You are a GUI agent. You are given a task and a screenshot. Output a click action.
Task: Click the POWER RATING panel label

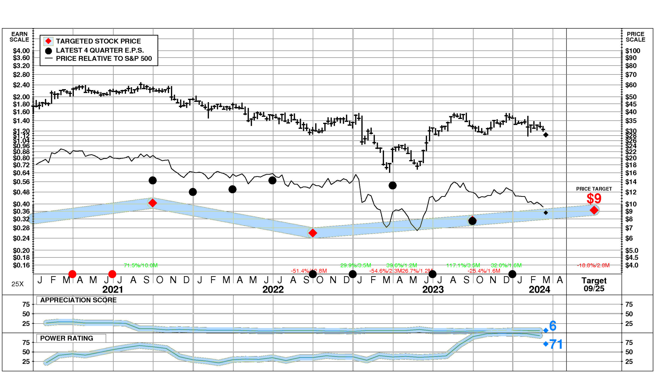coord(67,338)
